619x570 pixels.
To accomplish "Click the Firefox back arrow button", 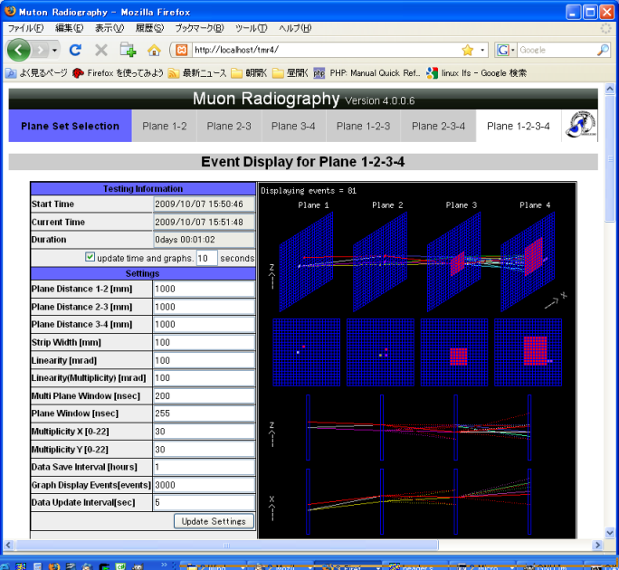I will [19, 50].
